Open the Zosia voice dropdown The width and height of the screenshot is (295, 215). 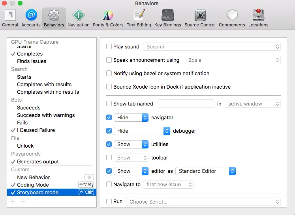[x=233, y=60]
